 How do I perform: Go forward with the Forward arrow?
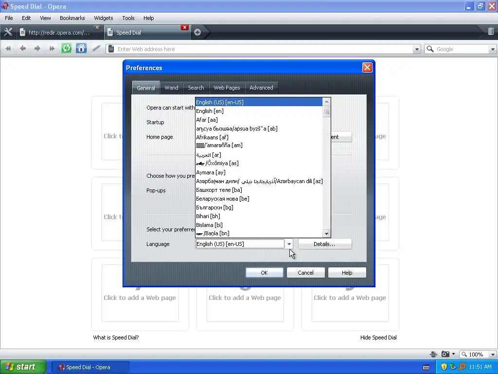click(x=37, y=49)
